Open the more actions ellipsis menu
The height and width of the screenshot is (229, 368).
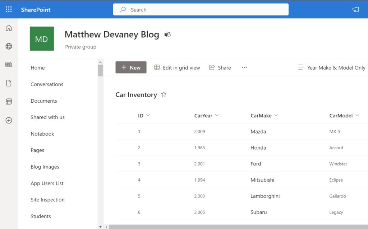point(244,67)
